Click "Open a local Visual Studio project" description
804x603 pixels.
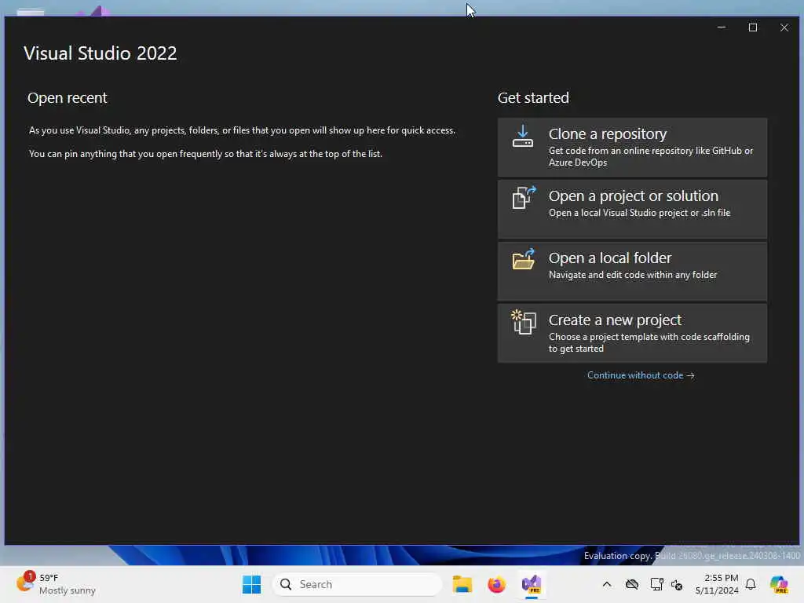pyautogui.click(x=639, y=213)
